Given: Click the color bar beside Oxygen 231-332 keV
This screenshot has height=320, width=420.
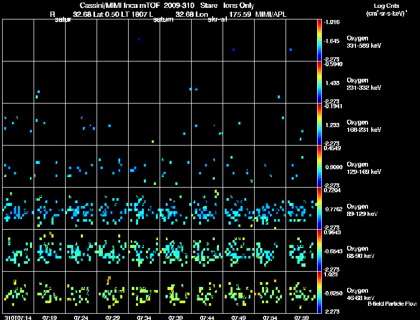Looking at the screenshot, I should pos(319,82).
